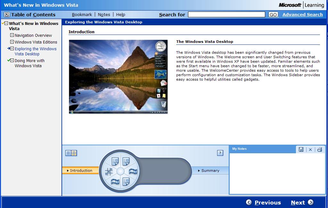Click the center hub of the navigation wheel
This screenshot has width=328, height=208.
tap(120, 171)
